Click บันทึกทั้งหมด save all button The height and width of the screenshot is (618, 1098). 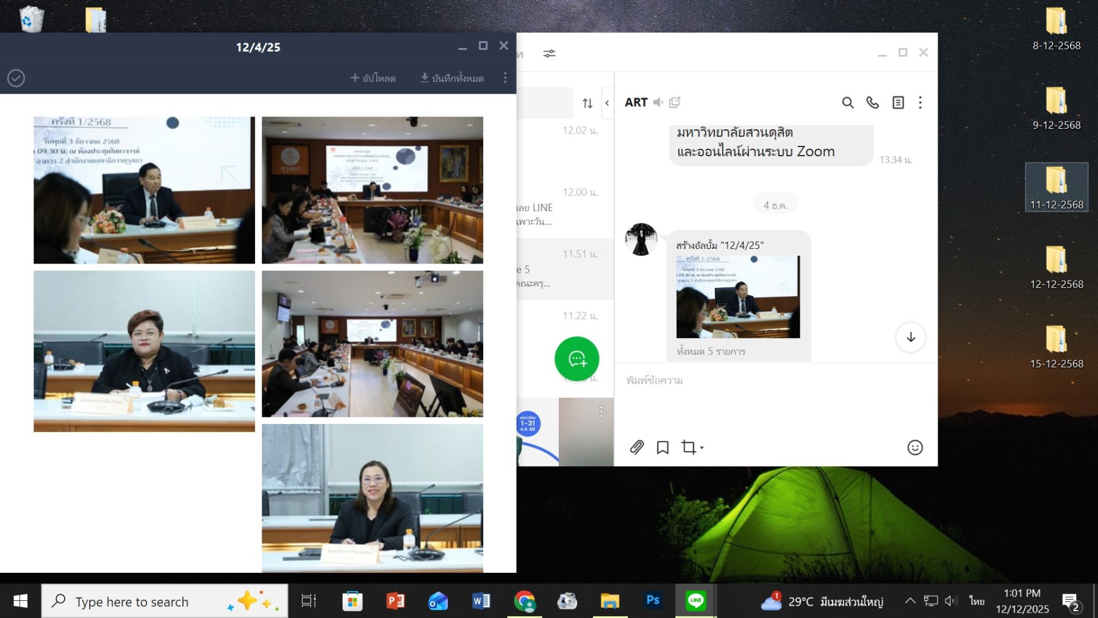[452, 78]
